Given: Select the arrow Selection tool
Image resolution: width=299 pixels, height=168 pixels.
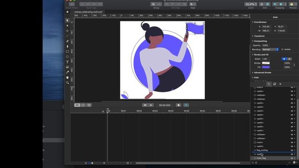Looking at the screenshot, I should [67, 20].
